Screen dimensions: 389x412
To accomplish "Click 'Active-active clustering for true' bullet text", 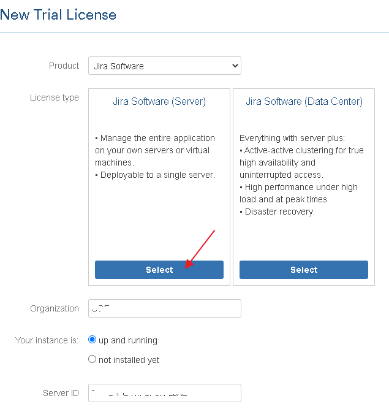I will pos(304,151).
